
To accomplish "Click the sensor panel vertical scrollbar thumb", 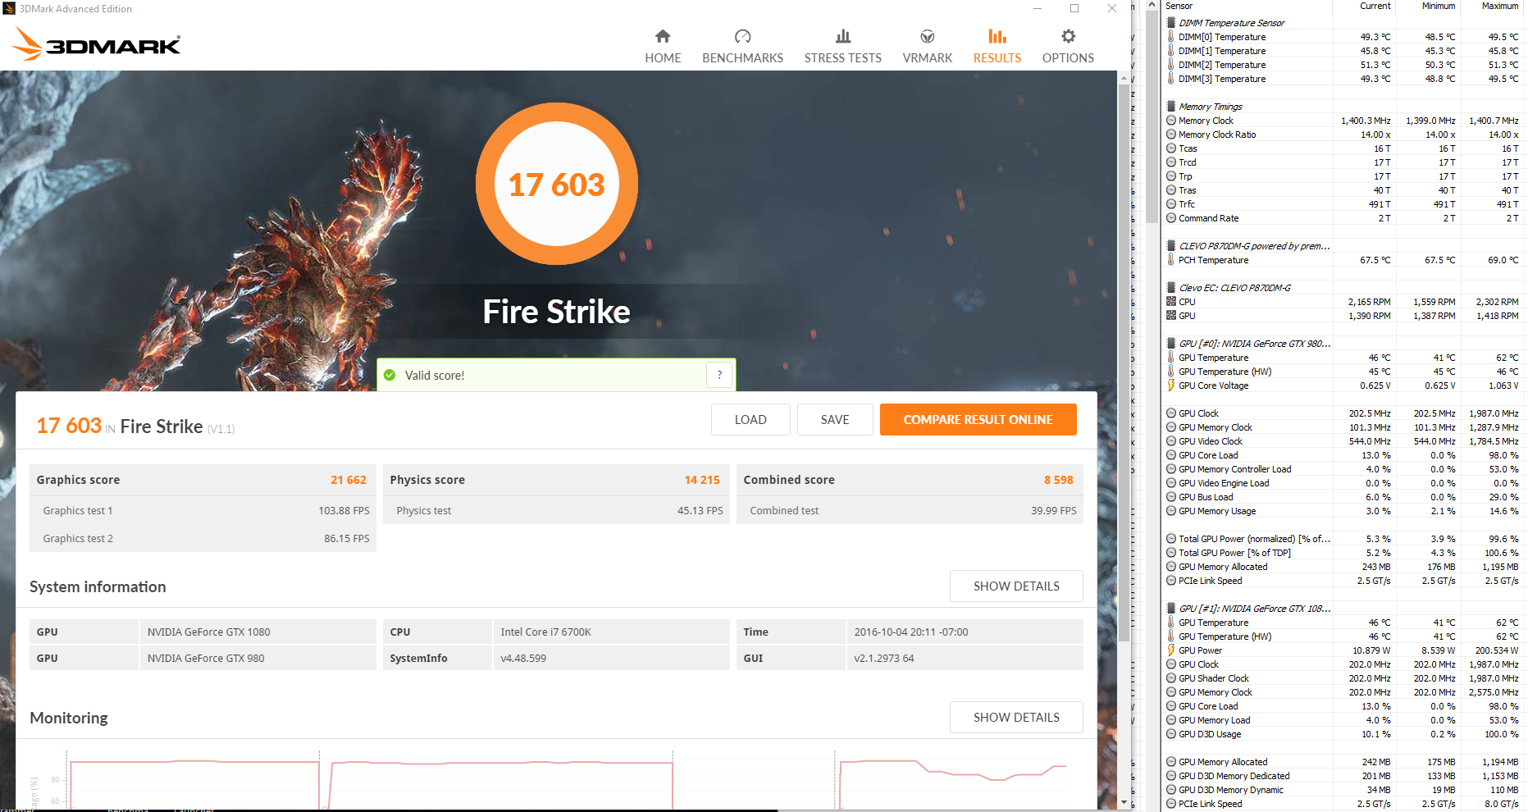I will click(x=1152, y=115).
